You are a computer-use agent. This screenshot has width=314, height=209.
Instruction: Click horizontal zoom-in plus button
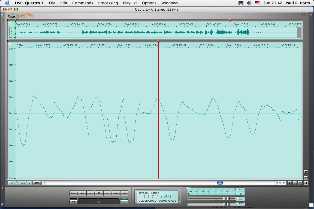pyautogui.click(x=300, y=183)
